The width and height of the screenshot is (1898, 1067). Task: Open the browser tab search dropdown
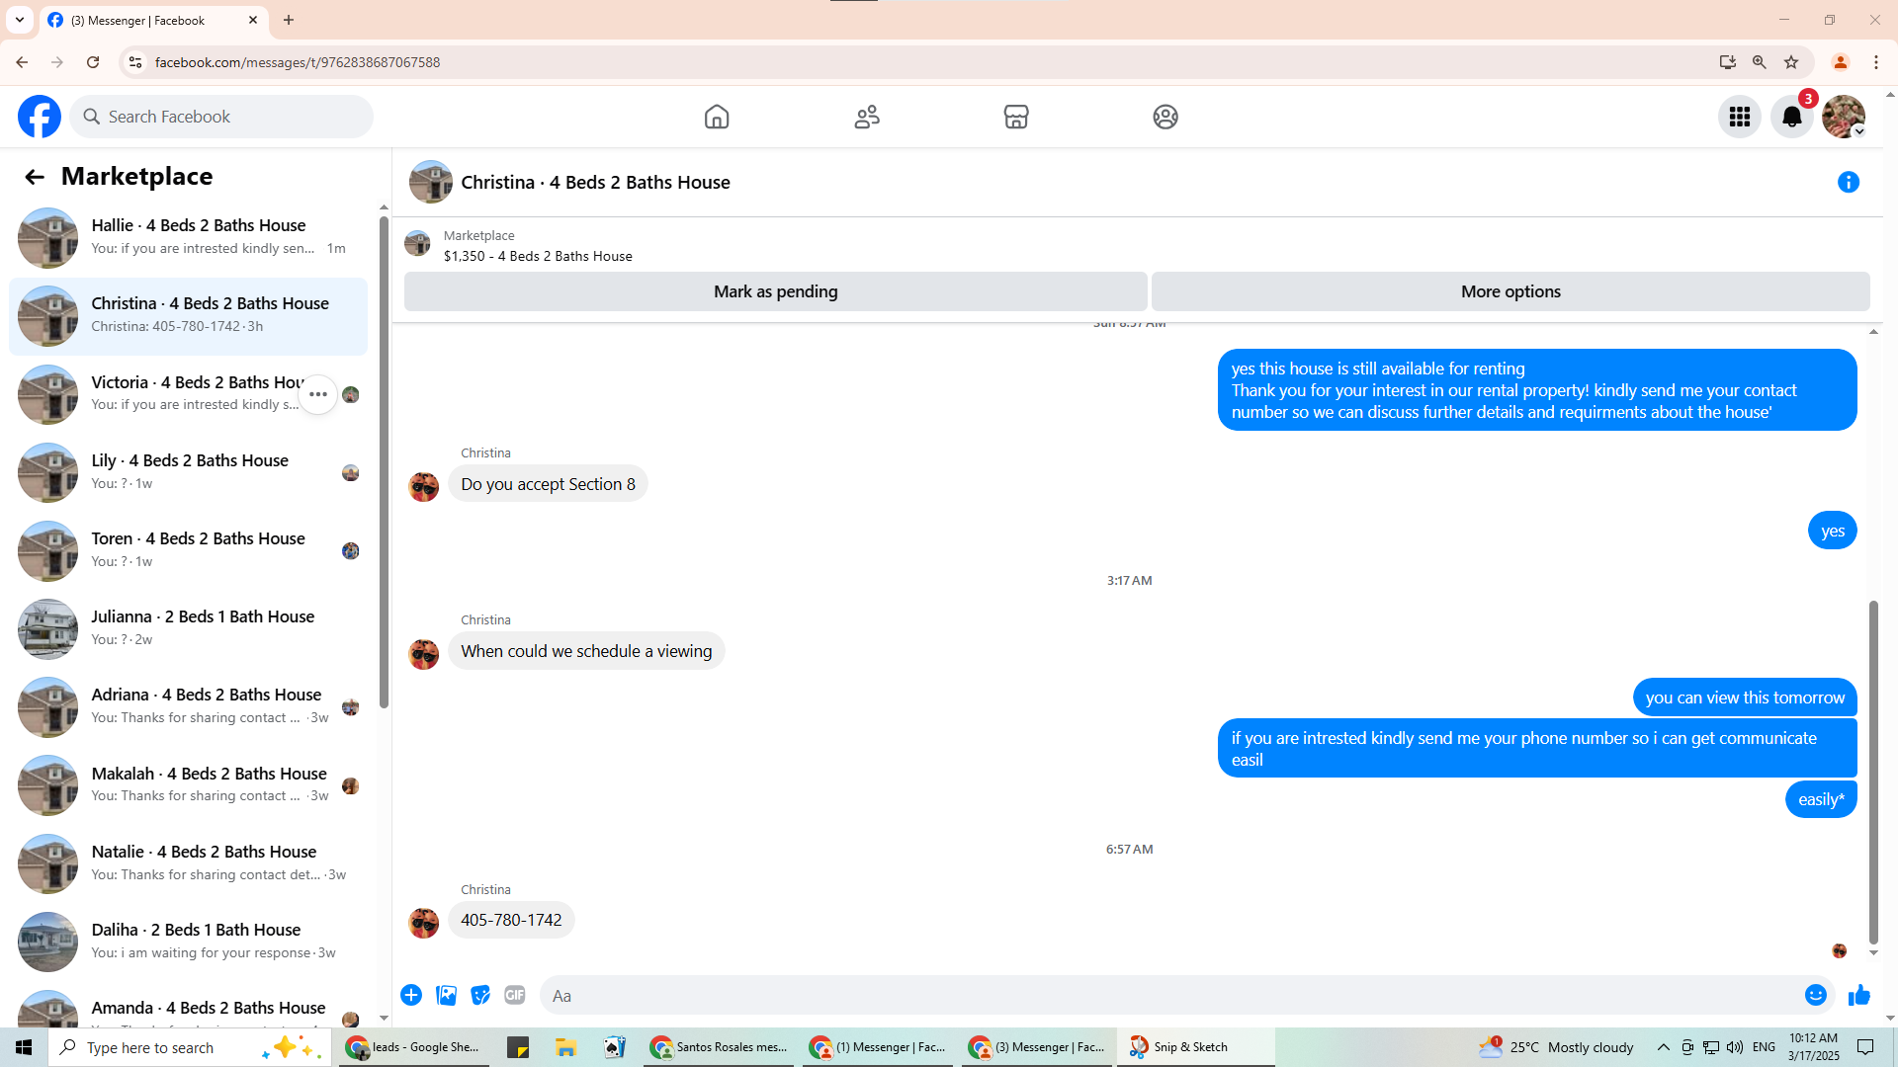tap(20, 20)
